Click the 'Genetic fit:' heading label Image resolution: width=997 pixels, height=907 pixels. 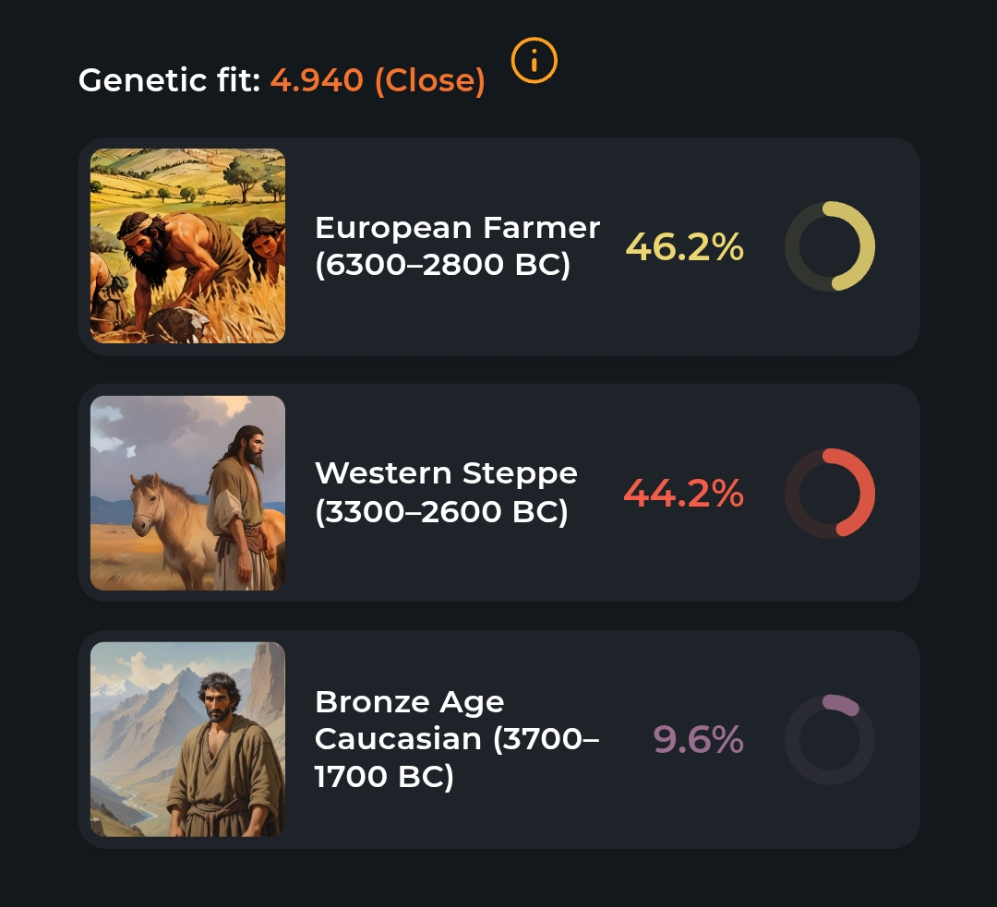click(x=169, y=81)
